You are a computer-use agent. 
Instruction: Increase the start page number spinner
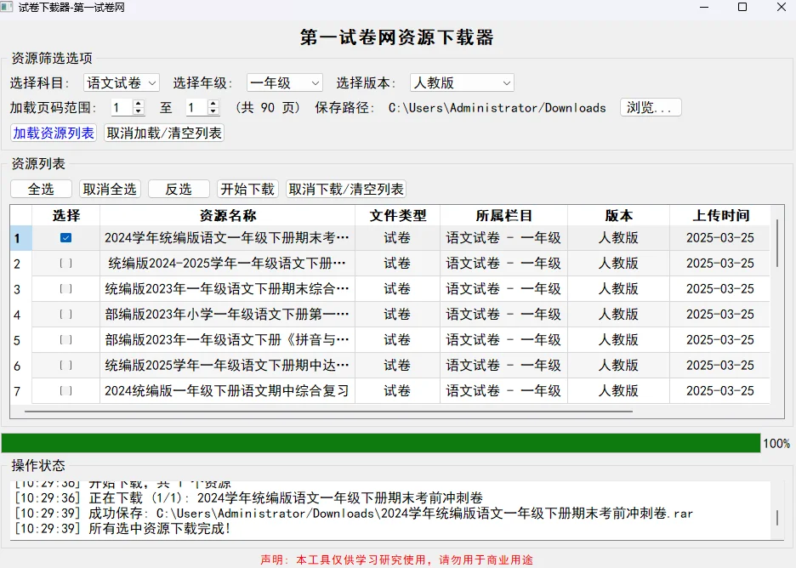pos(138,103)
